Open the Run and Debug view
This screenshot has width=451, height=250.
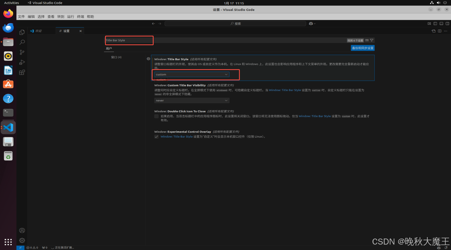pyautogui.click(x=22, y=62)
